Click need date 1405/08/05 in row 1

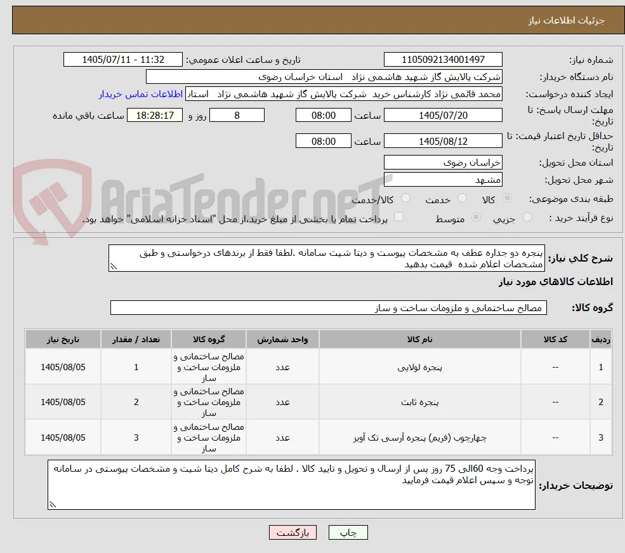pos(63,367)
